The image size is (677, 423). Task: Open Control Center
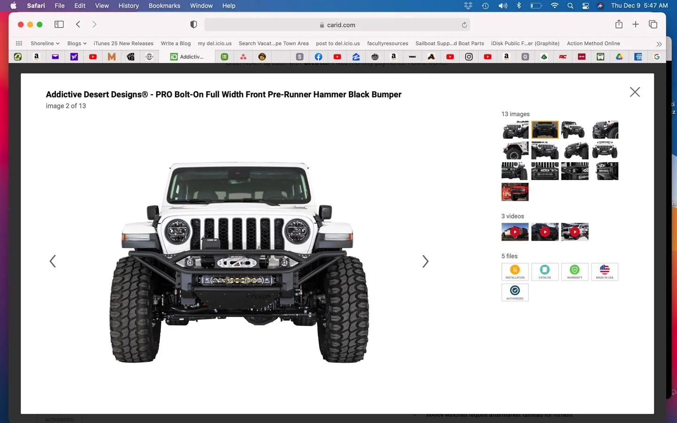point(586,6)
